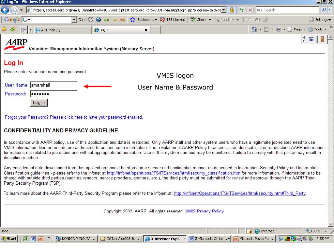Expand the address bar history dropdown

pos(223,10)
